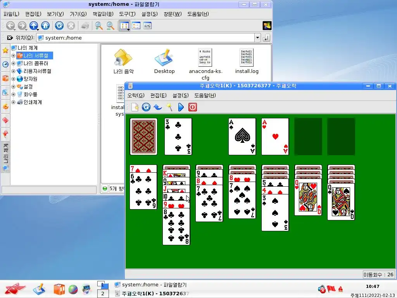Open the Desktop folder icon

click(164, 61)
